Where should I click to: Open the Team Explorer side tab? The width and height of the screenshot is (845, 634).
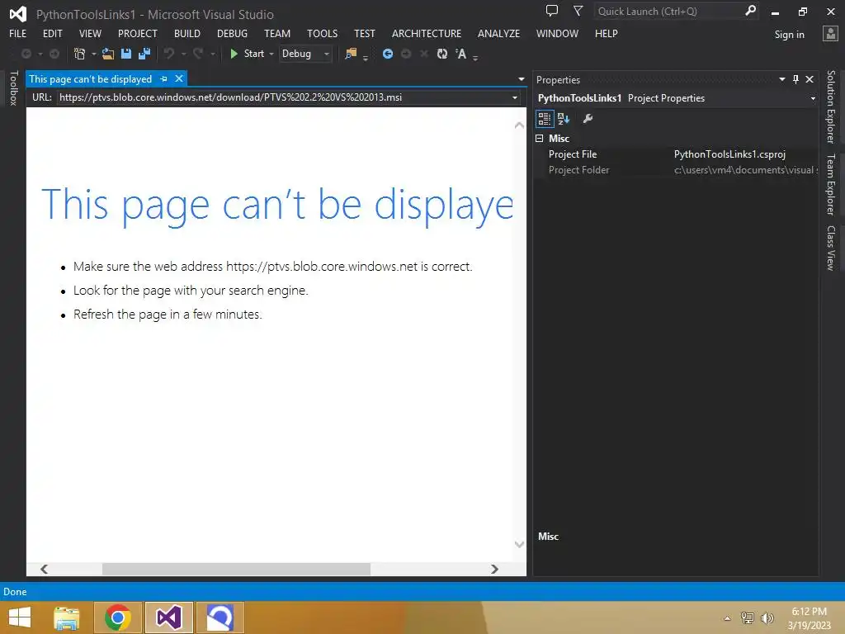pos(831,184)
